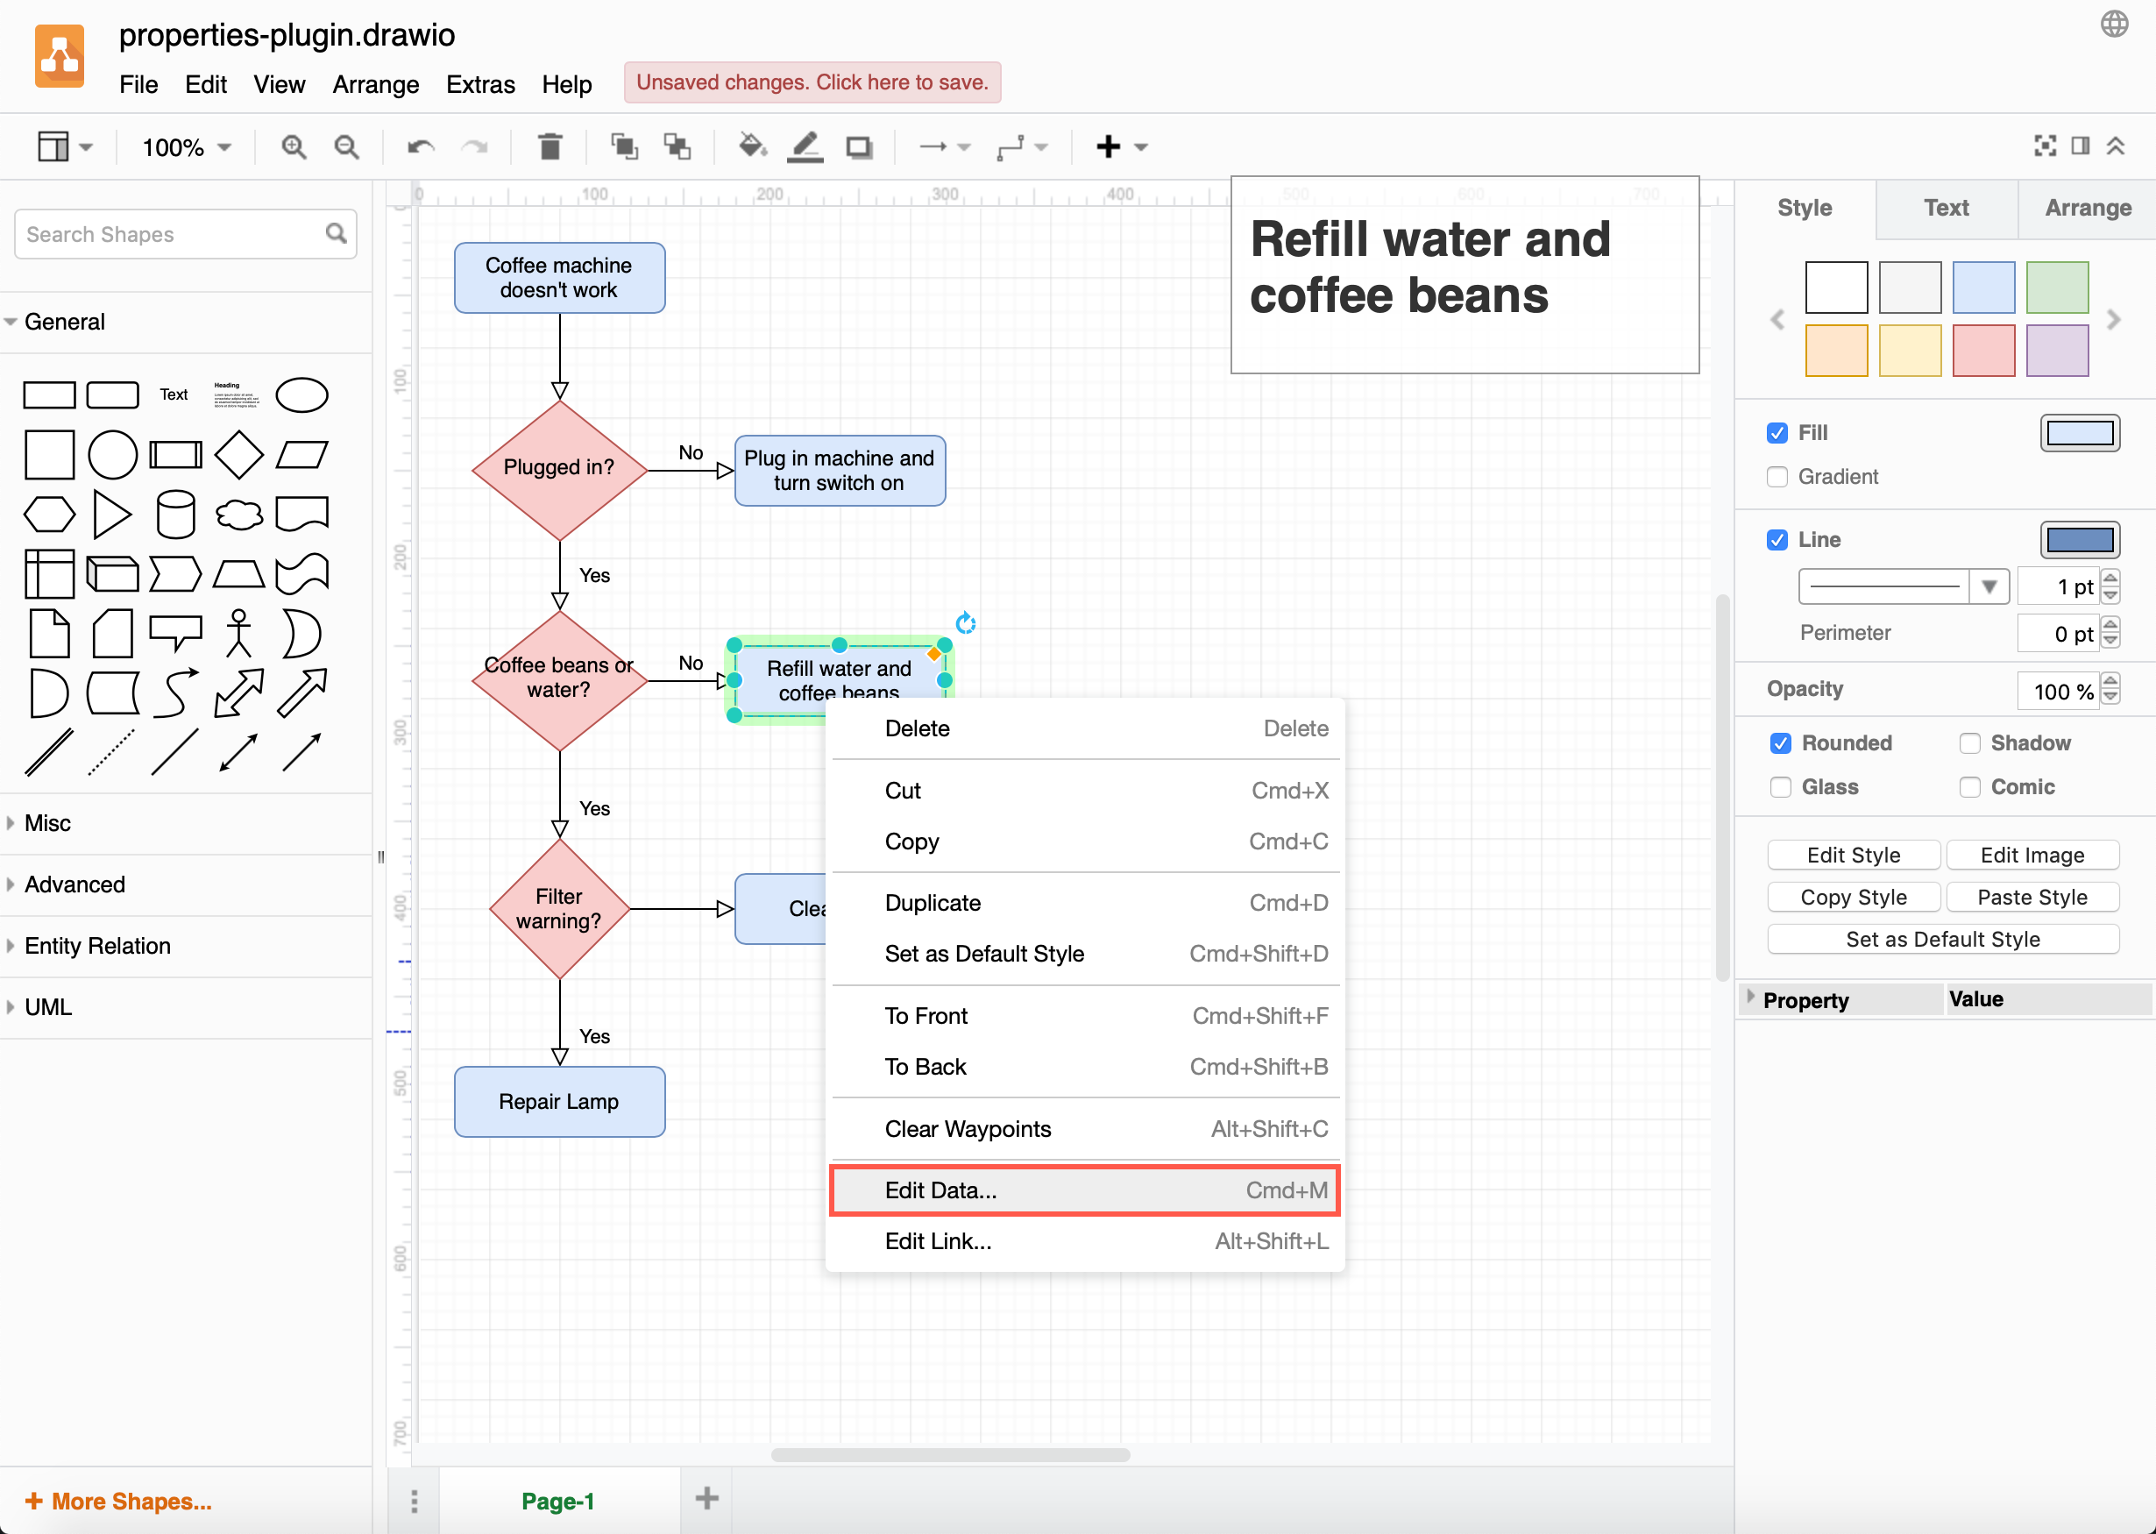Choose Edit Data from the context menu
Screen dimensions: 2156x1534
pyautogui.click(x=940, y=1190)
